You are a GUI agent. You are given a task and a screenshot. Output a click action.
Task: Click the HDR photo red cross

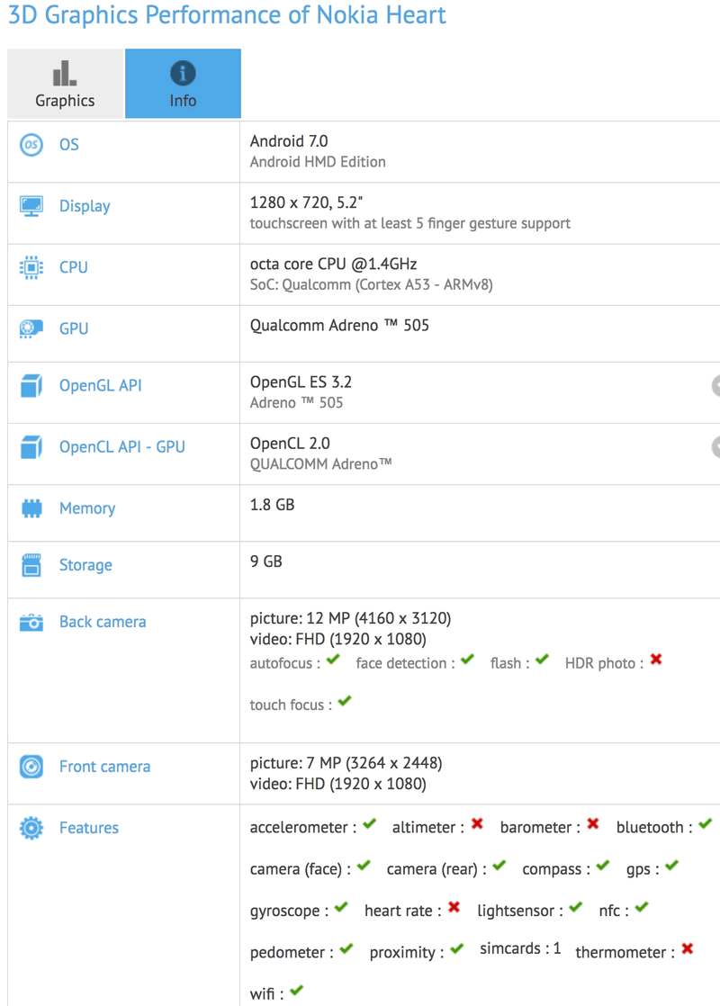[656, 660]
